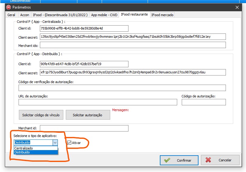Choose Centralizado from the dropdown list
Viewport: 246px width, 172px height.
36,148
